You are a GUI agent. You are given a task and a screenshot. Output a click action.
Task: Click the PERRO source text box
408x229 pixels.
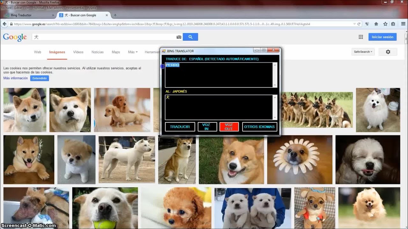219,75
